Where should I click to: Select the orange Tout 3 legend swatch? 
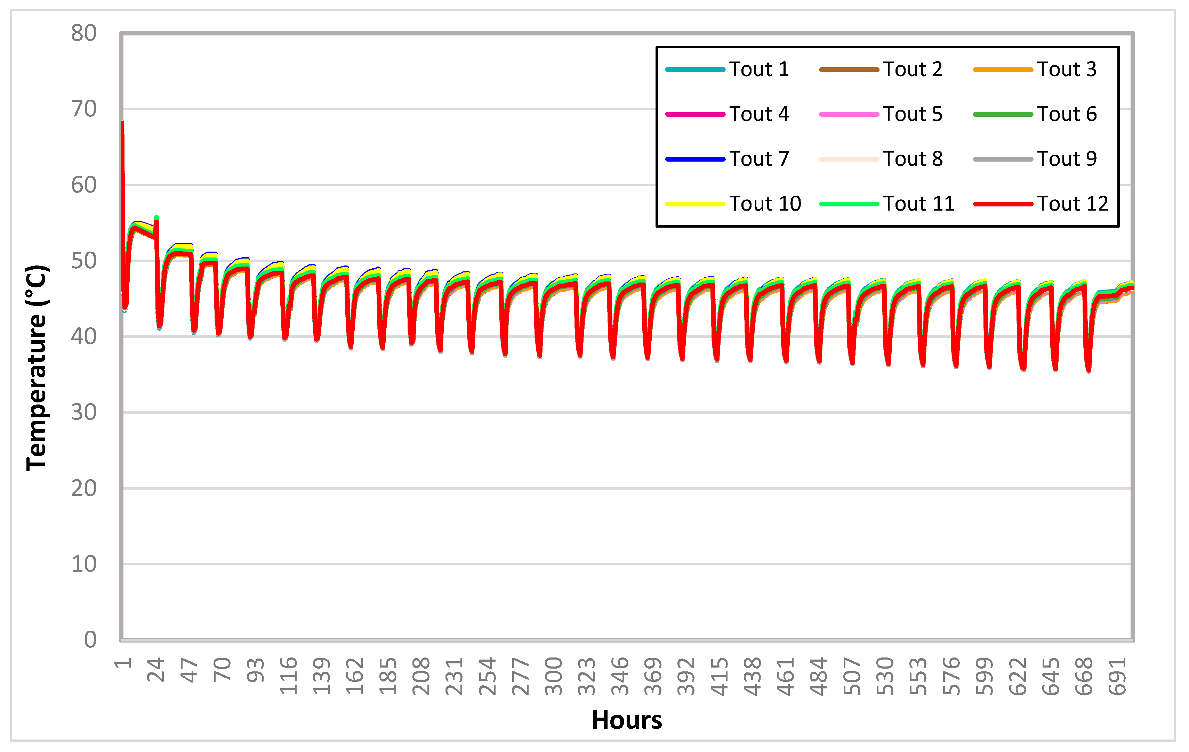[x=1003, y=70]
